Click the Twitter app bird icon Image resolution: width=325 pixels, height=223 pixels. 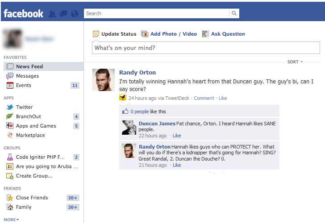pos(10,107)
